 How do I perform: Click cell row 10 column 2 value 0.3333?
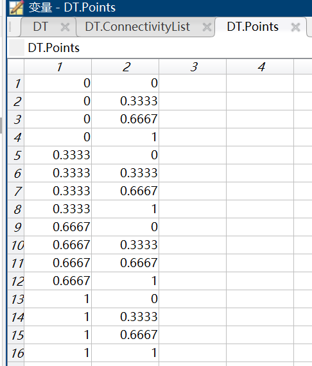125,245
